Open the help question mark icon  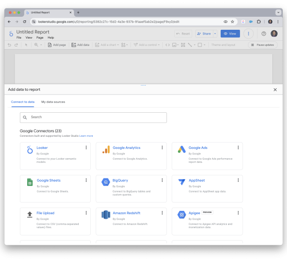(x=264, y=34)
